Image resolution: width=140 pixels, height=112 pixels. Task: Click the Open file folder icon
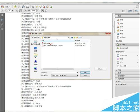coord(15,7)
